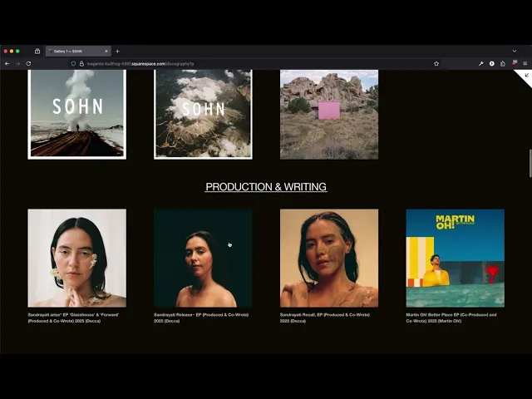Click the forward navigation arrow
532x399 pixels.
[x=17, y=64]
